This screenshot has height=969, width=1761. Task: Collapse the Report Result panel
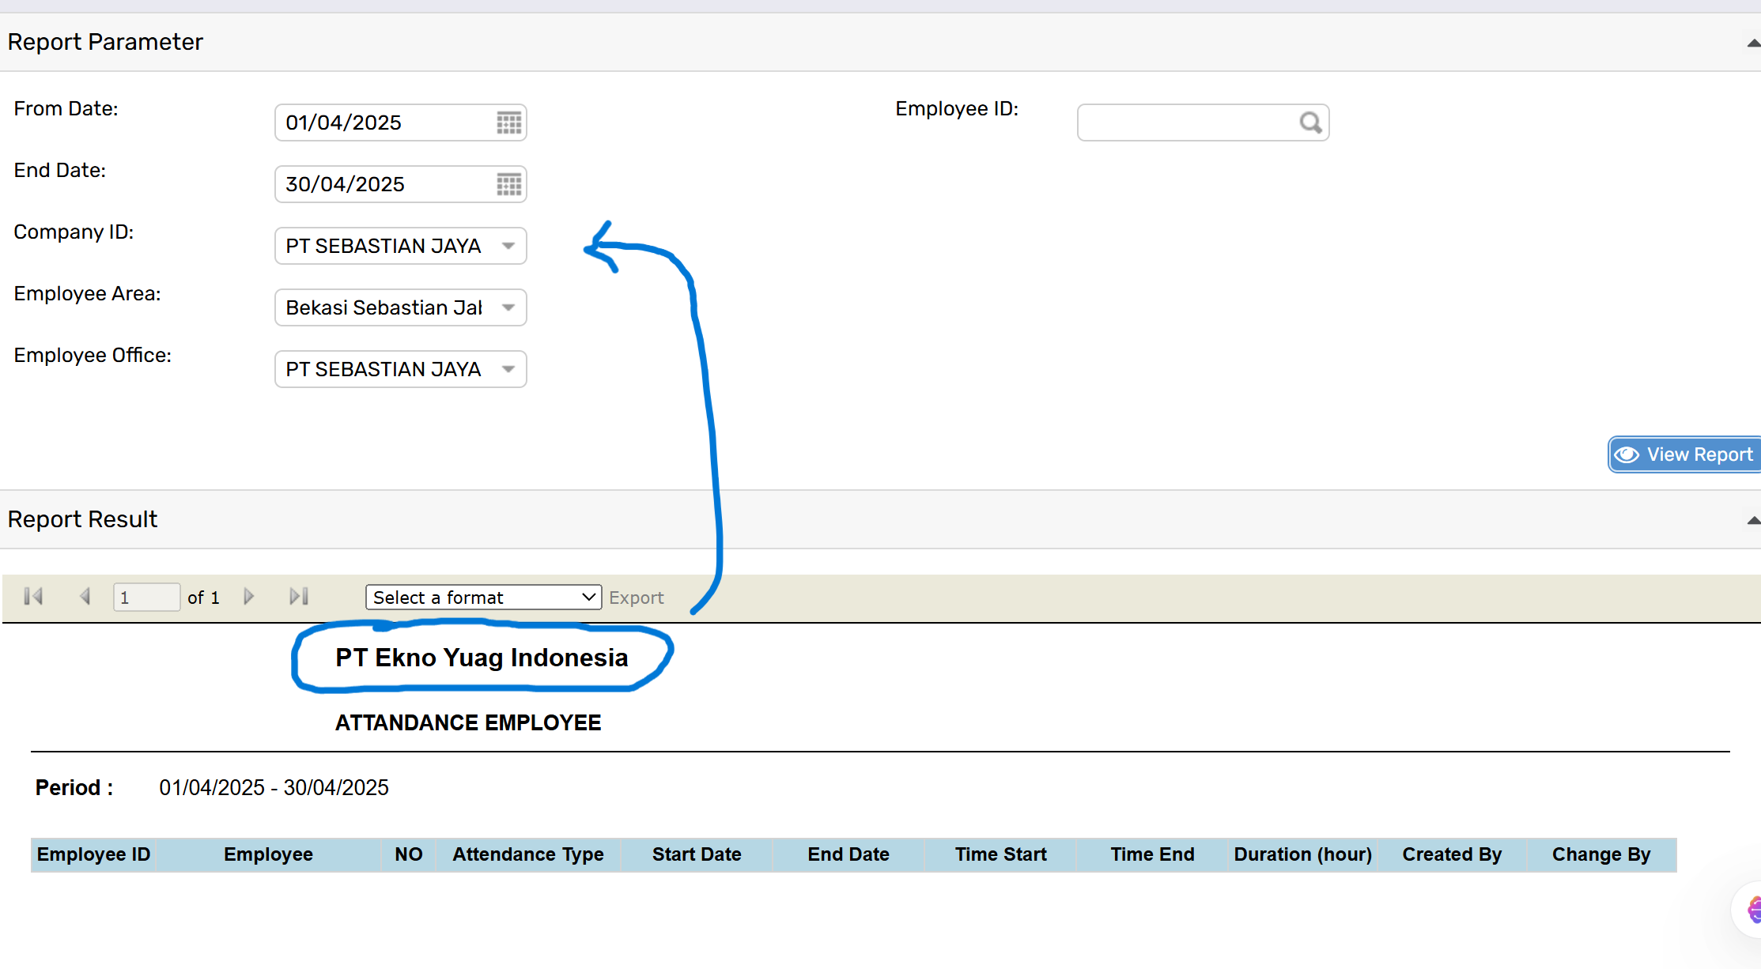[1753, 520]
